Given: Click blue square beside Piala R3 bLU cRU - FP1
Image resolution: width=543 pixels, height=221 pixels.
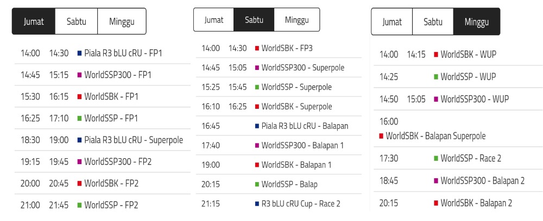Looking at the screenshot, I should coord(79,53).
